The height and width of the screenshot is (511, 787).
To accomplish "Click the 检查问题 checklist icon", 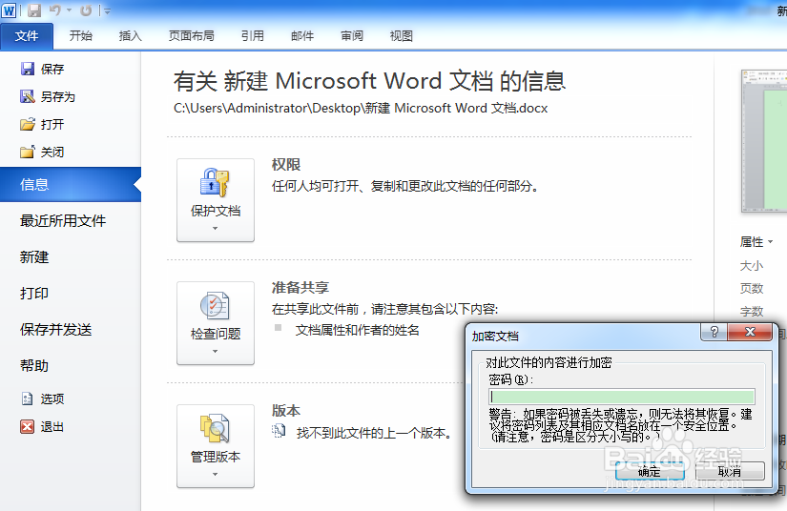I will point(215,306).
